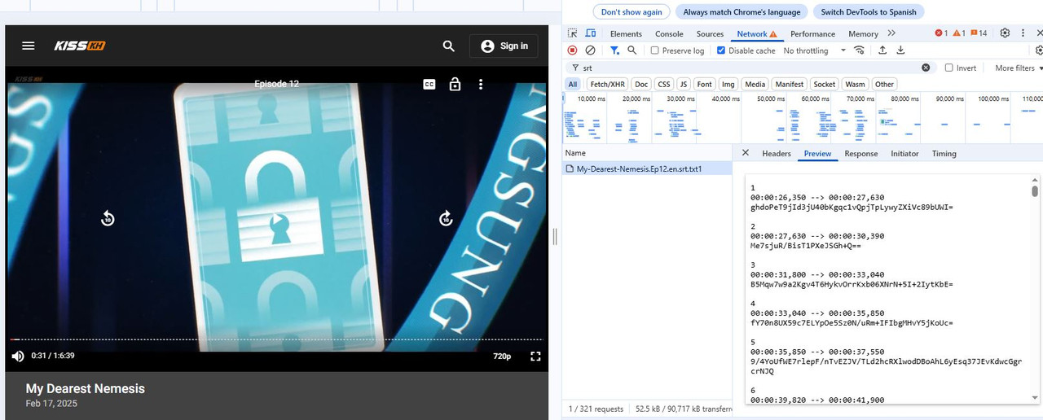This screenshot has width=1043, height=420.
Task: Click the lock controls icon in the player
Action: coord(455,84)
